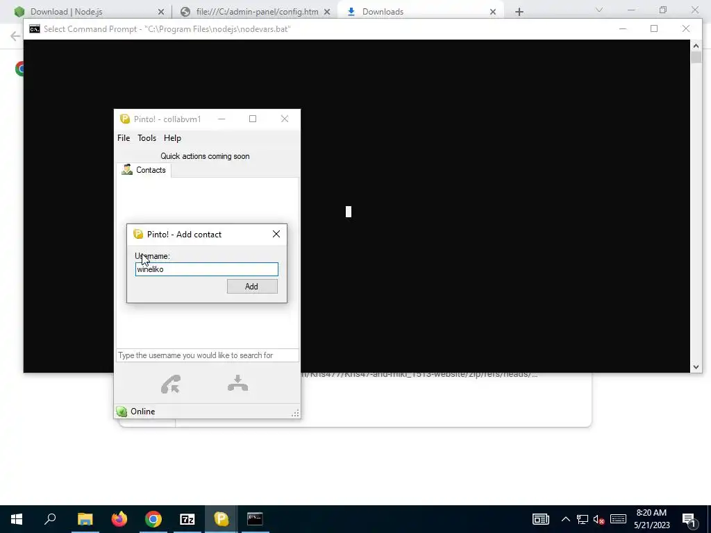Switch to the config.htm browser tab

pos(256,12)
